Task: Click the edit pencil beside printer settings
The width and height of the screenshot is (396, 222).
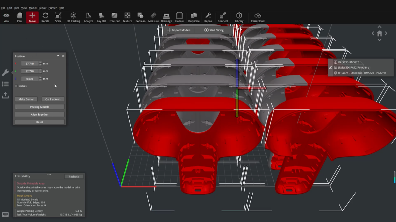Action: (330, 67)
